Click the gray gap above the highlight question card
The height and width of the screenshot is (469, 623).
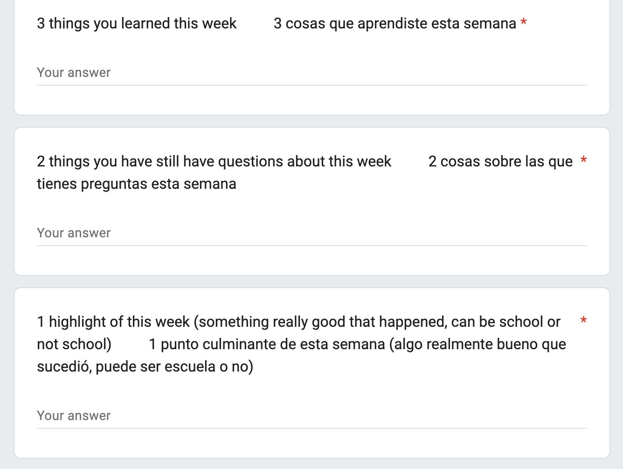tap(311, 282)
